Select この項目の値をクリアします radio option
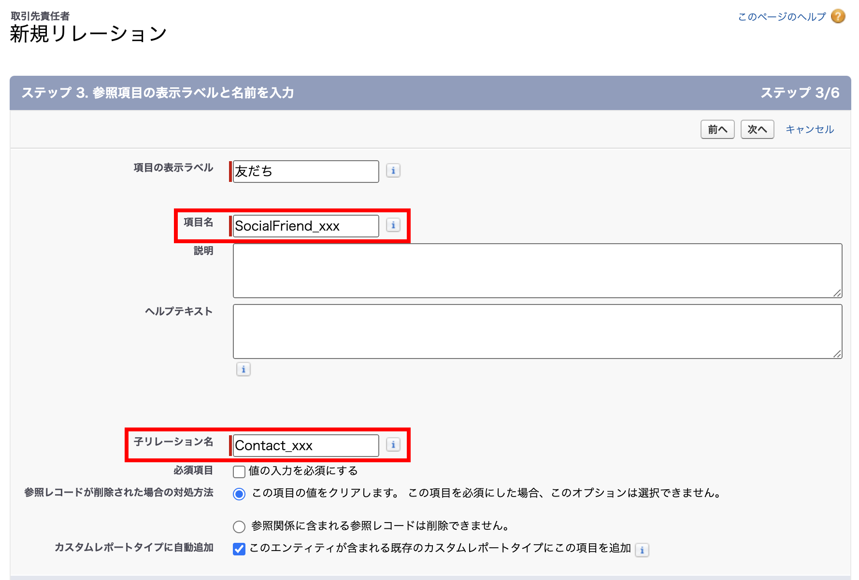 coord(239,494)
